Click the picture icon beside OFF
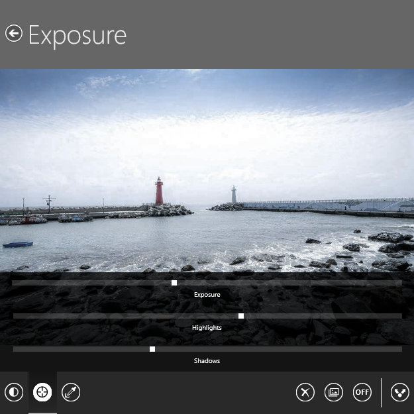 pyautogui.click(x=333, y=392)
